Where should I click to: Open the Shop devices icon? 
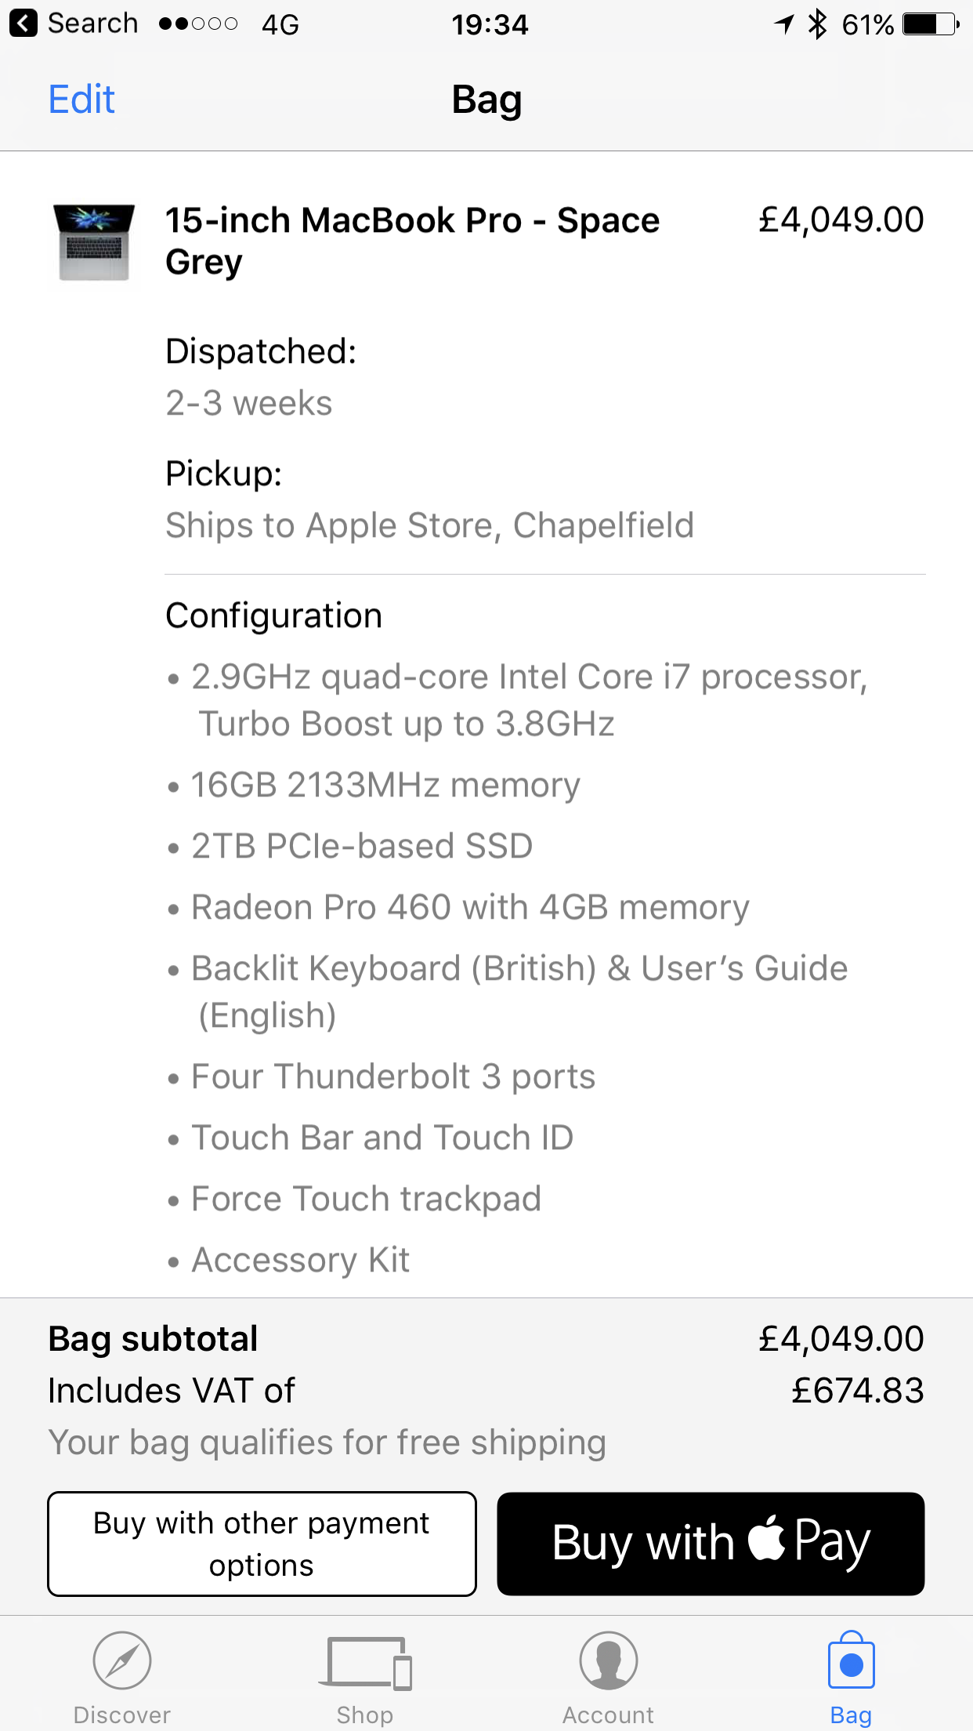point(365,1662)
